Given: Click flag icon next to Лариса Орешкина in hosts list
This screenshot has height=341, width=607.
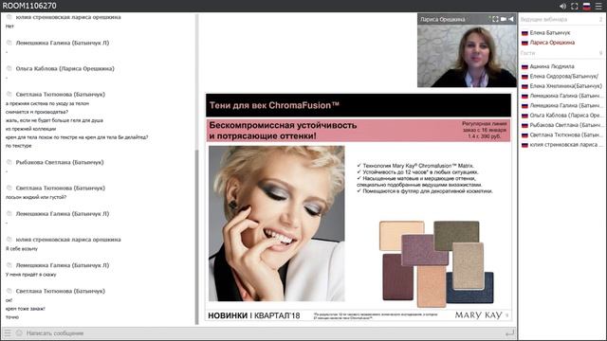Looking at the screenshot, I should click(x=524, y=43).
